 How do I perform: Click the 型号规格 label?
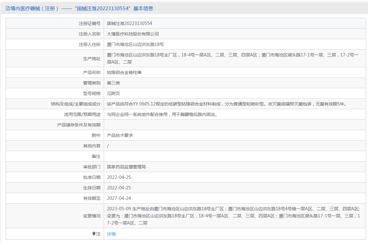coord(92,93)
